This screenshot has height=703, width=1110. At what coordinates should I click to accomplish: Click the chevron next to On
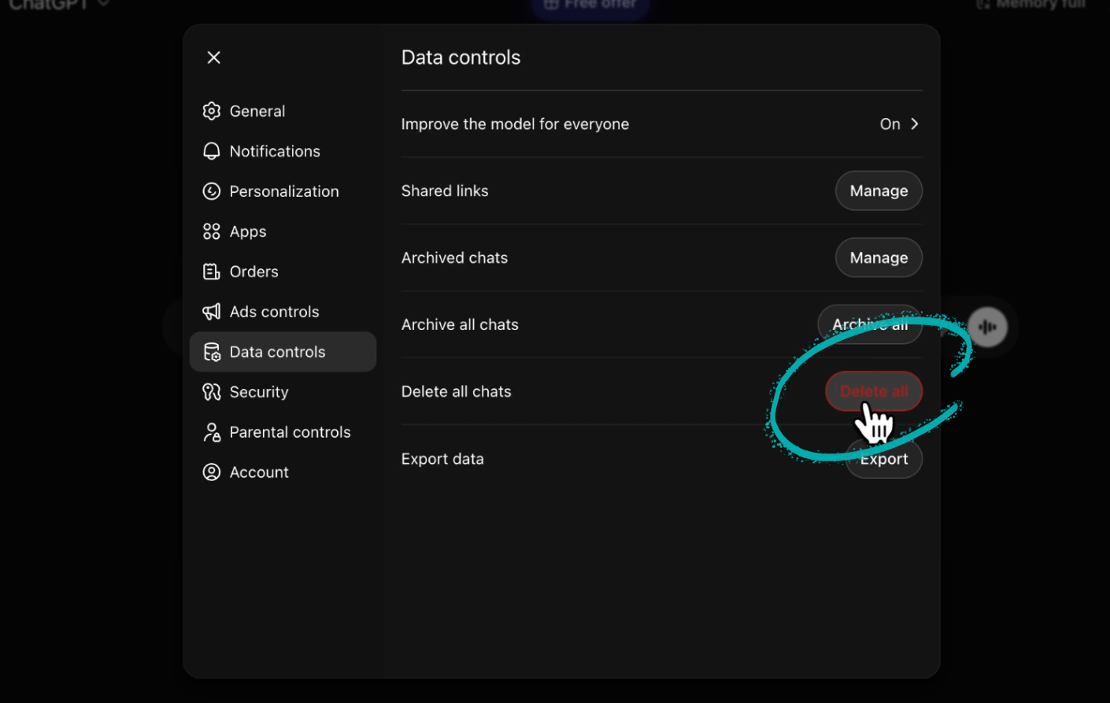915,124
